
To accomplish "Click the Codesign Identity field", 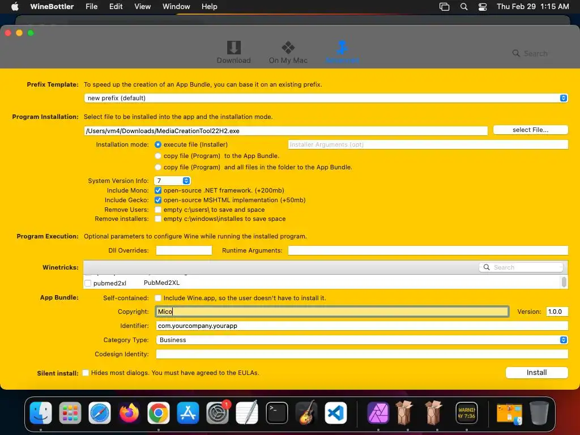I will coord(362,354).
